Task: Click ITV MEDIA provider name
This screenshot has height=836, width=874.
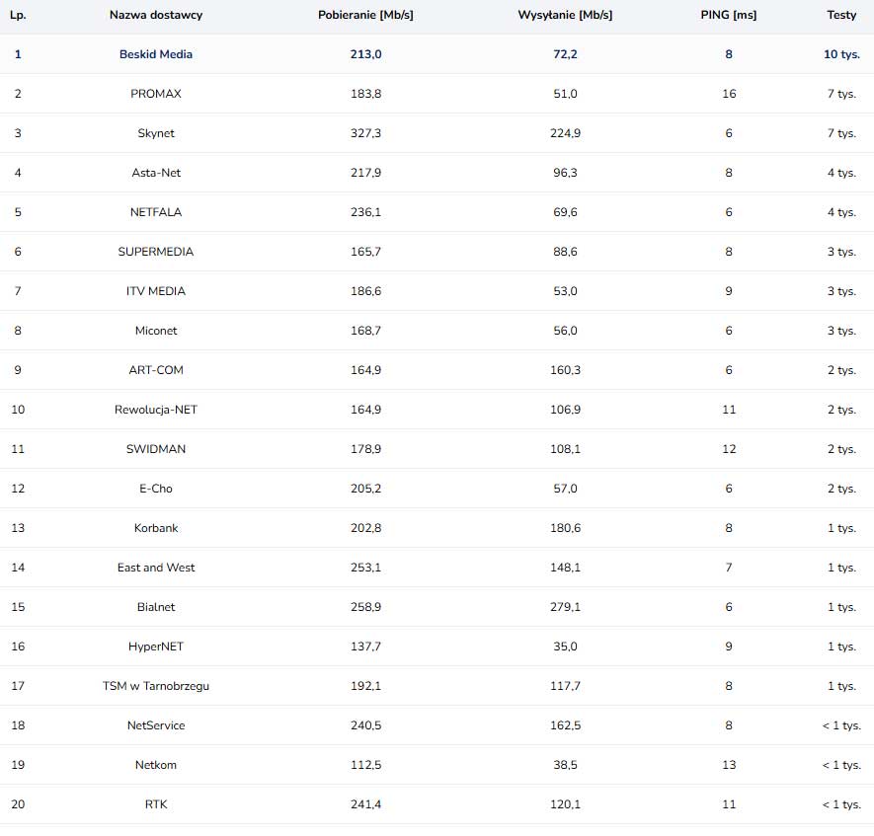Action: tap(156, 291)
